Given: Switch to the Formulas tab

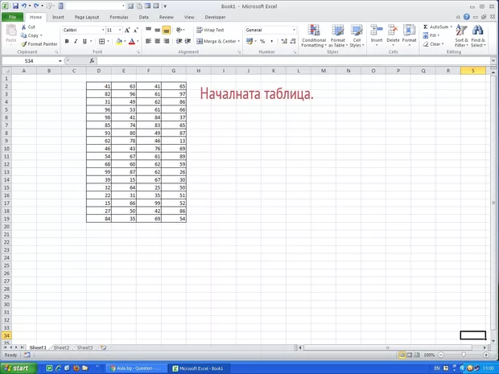Looking at the screenshot, I should coord(119,17).
